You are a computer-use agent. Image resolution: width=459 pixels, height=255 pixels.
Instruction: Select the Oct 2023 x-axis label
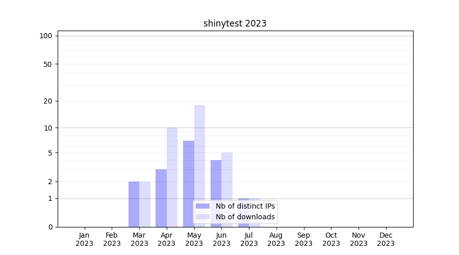click(x=331, y=239)
